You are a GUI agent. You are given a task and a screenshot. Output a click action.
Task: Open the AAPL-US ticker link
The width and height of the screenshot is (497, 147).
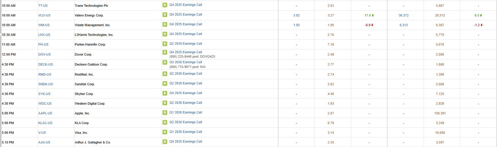pyautogui.click(x=45, y=113)
